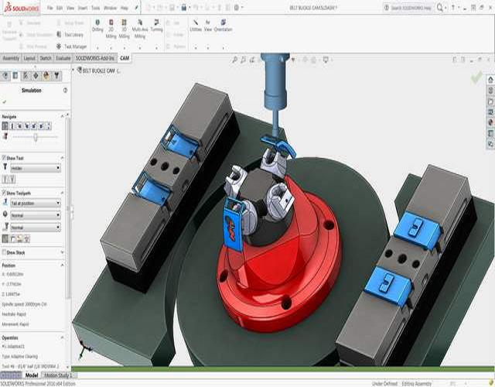Screen dimensions: 495x387
Task: Toggle the Show Toolpath checkbox
Action: click(4, 192)
